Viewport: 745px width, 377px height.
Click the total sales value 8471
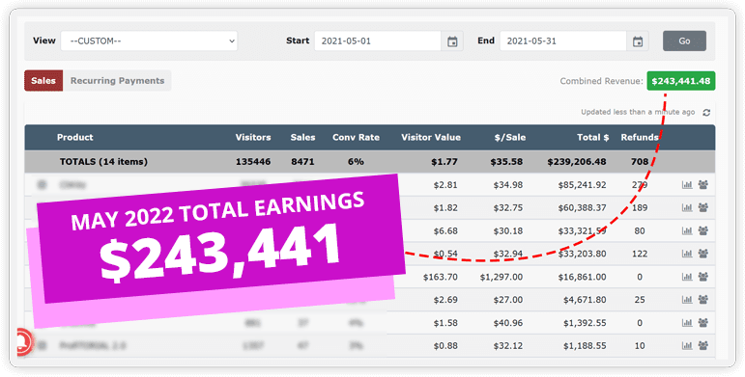[302, 162]
